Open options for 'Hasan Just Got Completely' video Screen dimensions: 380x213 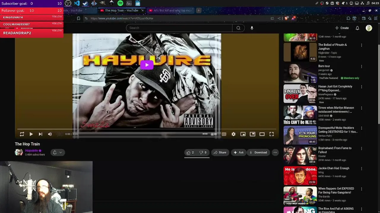(x=362, y=87)
